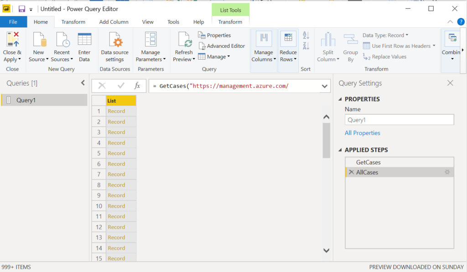Cancel formula edit with X icon
The image size is (467, 272).
click(102, 86)
